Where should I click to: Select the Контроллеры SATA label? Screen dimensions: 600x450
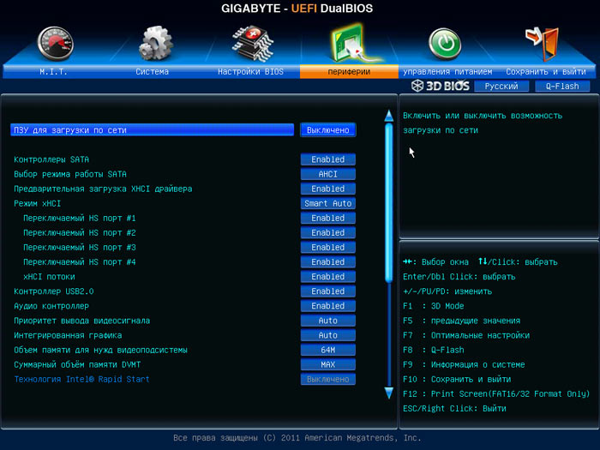[x=51, y=159]
